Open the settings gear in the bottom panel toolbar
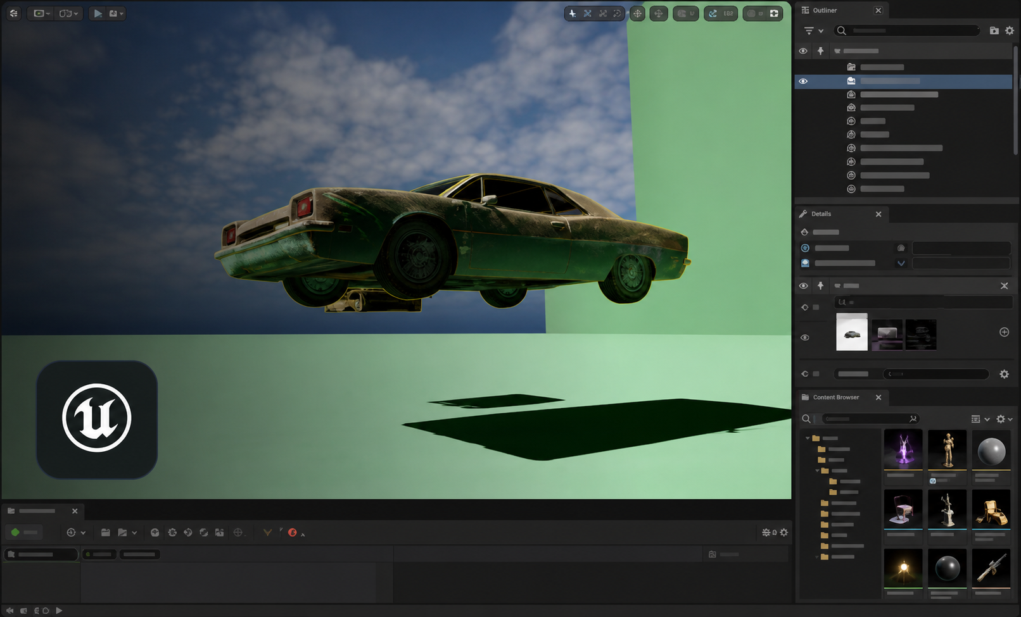Viewport: 1021px width, 617px height. coord(784,533)
